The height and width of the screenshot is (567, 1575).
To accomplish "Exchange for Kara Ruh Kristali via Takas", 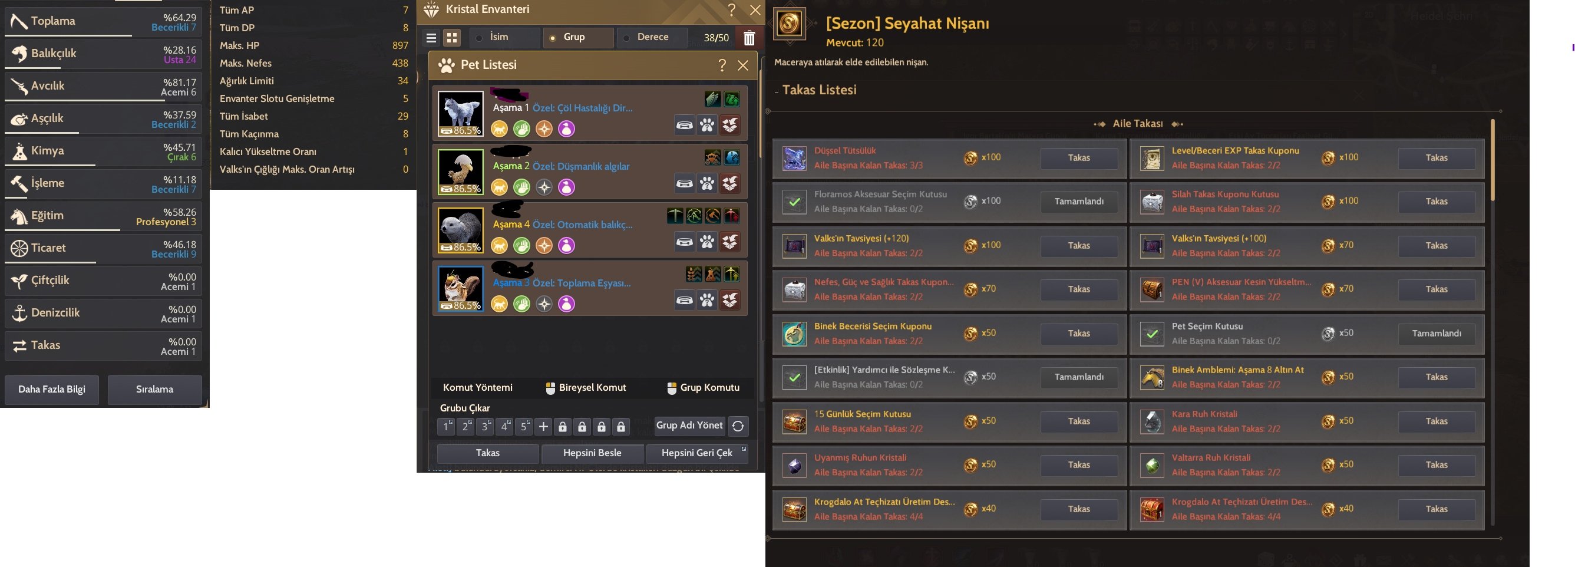I will 1436,421.
